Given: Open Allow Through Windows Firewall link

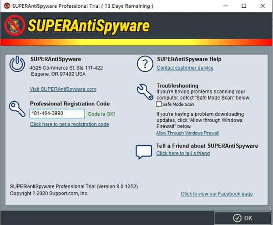Looking at the screenshot, I should (x=187, y=133).
